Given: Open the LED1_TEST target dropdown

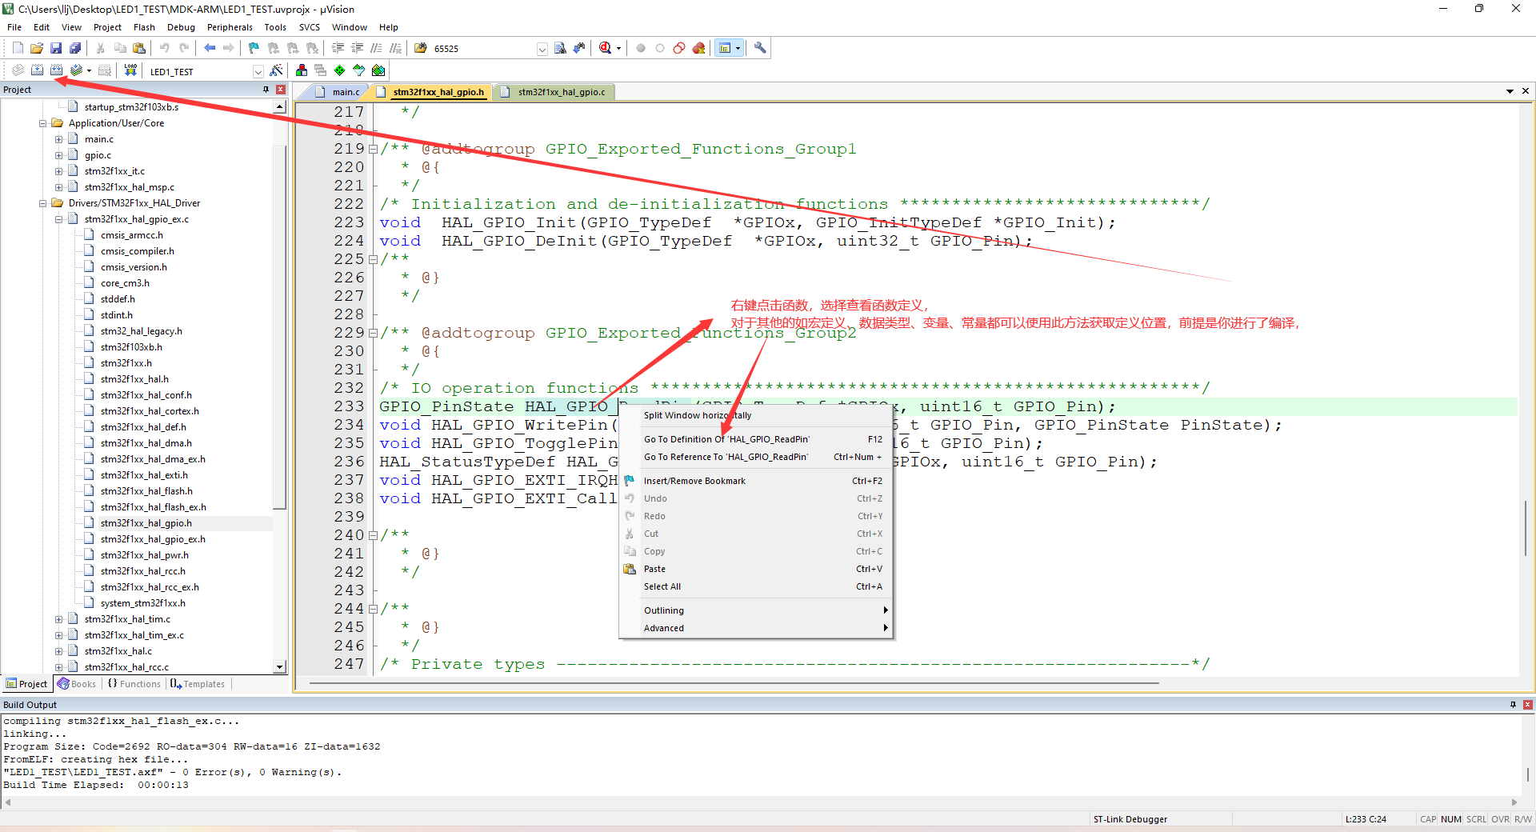Looking at the screenshot, I should [258, 72].
